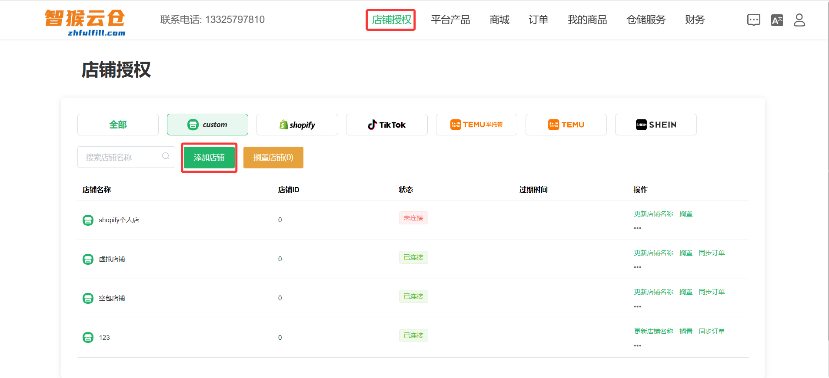Click the shop icon beside store 123
Viewport: 829px width, 378px height.
[88, 337]
